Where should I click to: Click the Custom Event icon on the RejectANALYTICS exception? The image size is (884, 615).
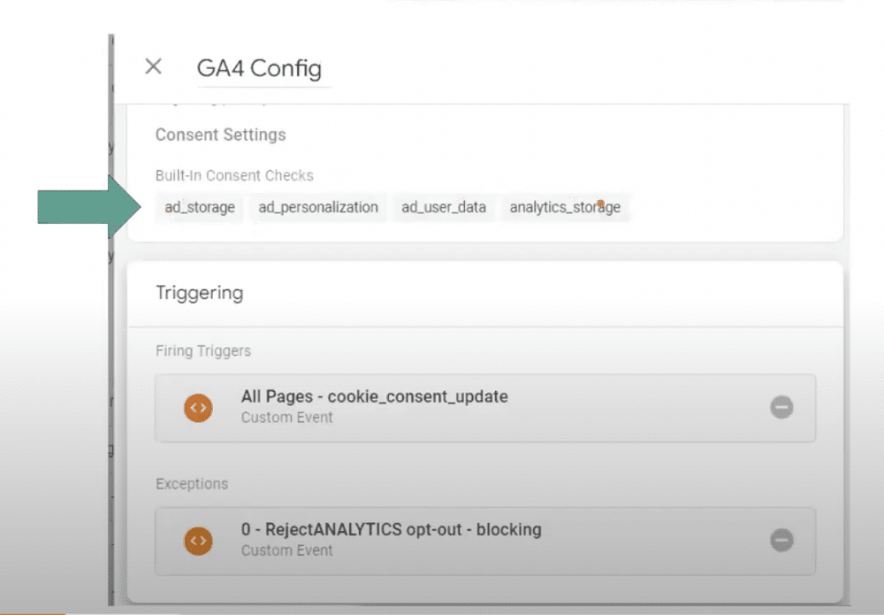[x=198, y=541]
